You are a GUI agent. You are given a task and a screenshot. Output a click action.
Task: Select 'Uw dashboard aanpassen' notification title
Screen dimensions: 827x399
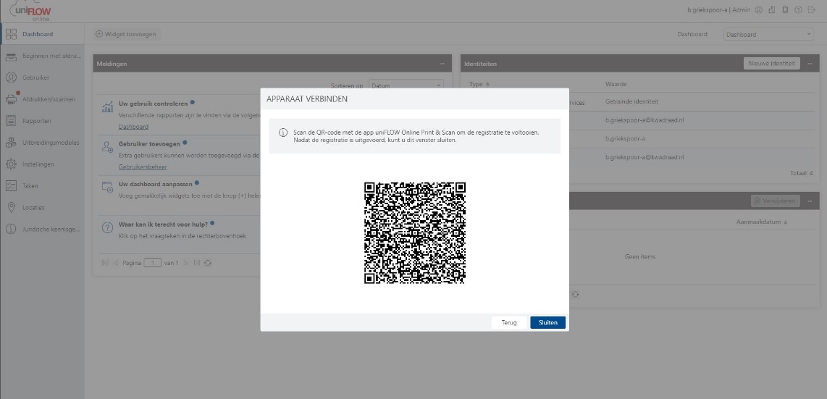(156, 183)
